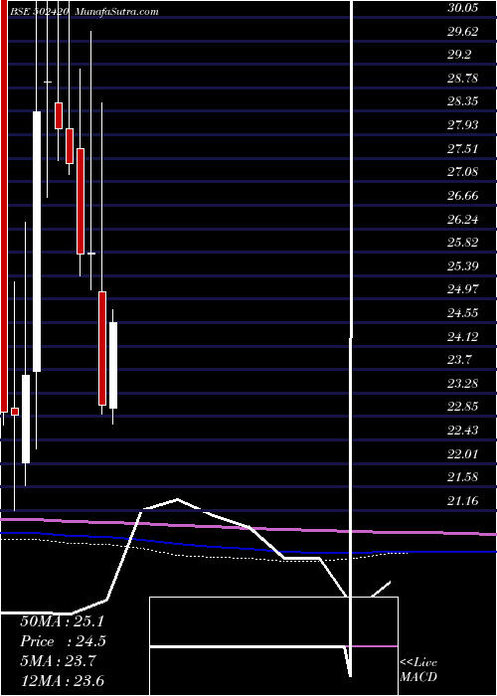Image resolution: width=497 pixels, height=696 pixels.
Task: Click the 12MA : 23.6 readout
Action: tap(62, 681)
